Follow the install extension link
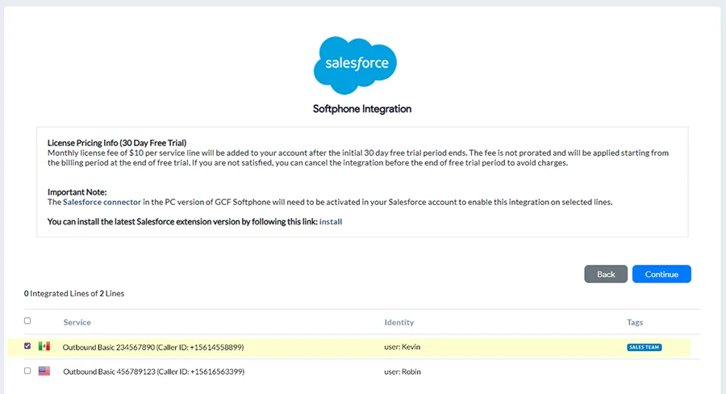726x394 pixels. [x=331, y=221]
